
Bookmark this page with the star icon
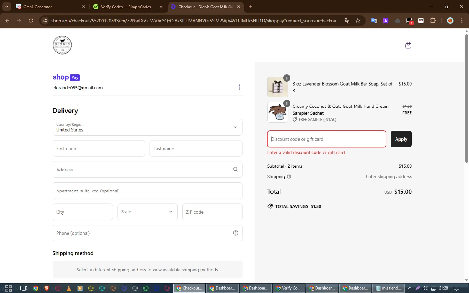point(358,21)
